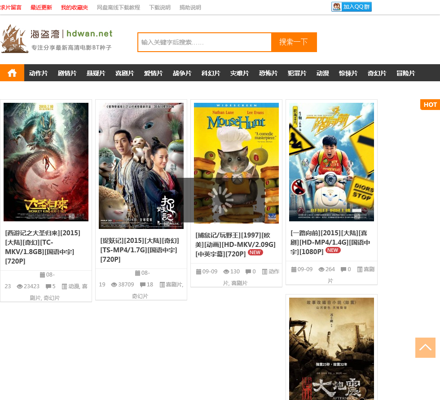Click the 加入QQ群 button

tap(351, 7)
